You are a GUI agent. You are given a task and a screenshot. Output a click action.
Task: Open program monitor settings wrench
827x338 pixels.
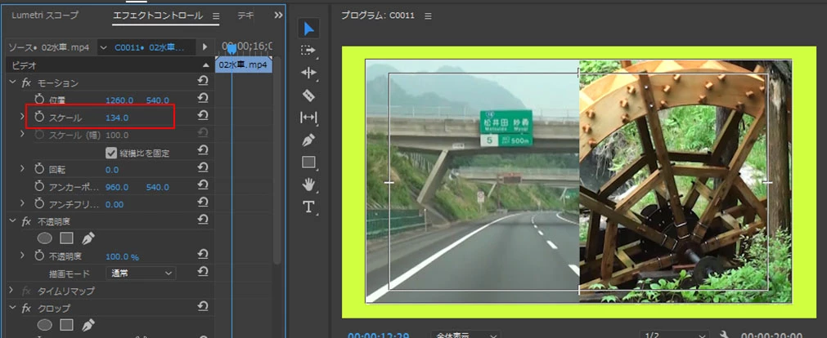(x=726, y=335)
